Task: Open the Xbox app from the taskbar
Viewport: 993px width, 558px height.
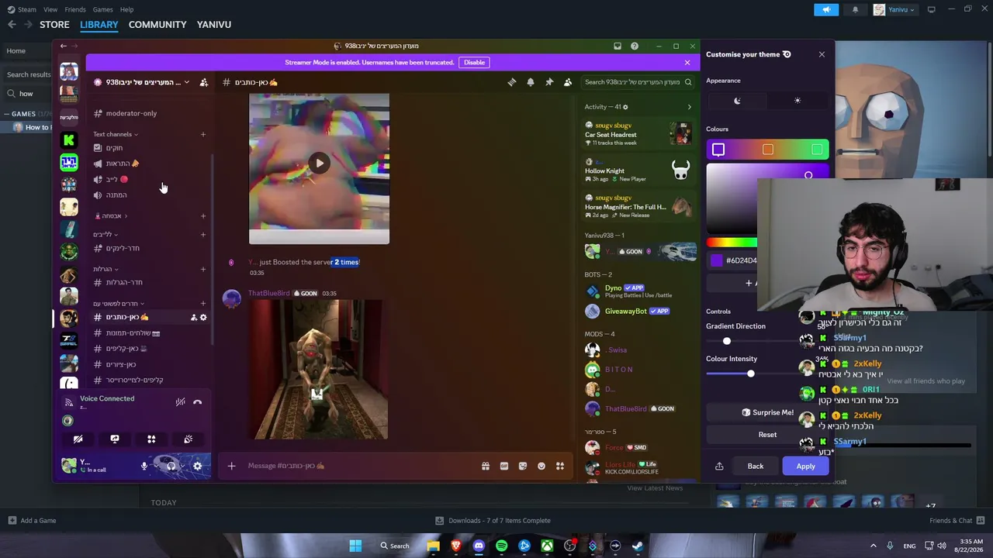Action: (547, 546)
